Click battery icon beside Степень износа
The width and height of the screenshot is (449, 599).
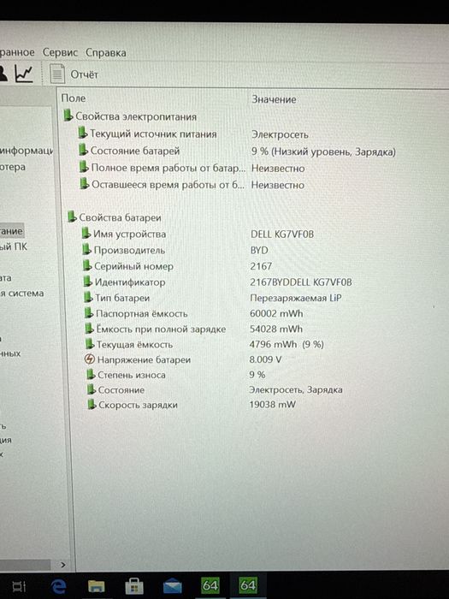click(91, 374)
